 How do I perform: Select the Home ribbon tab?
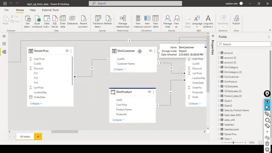20,10
